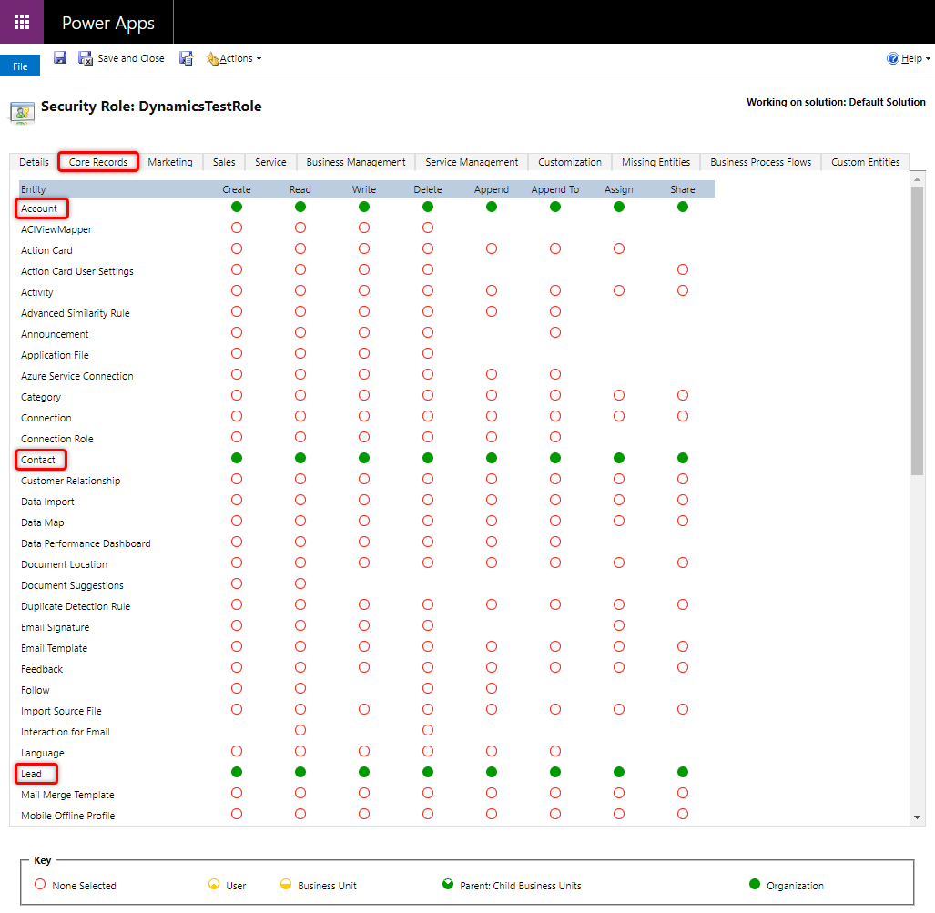Toggle Contact Assign privilege circle
Screen dimensions: 935x913
619,458
